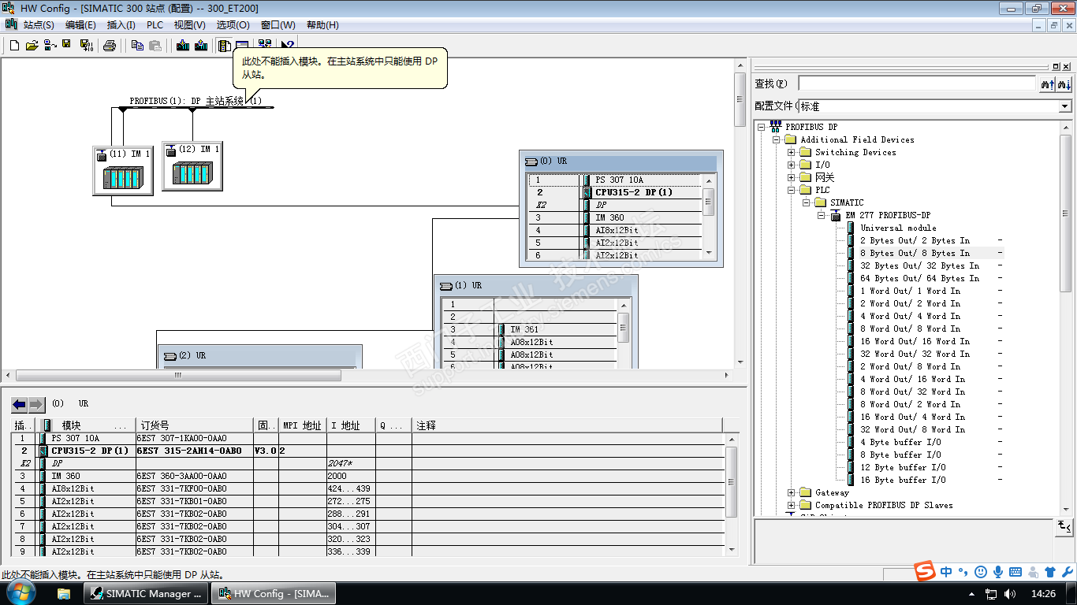Open the 选项(O) menu

[233, 25]
